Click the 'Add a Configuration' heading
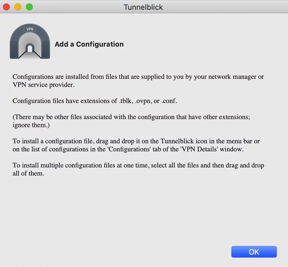The height and width of the screenshot is (267, 288). 89,44
